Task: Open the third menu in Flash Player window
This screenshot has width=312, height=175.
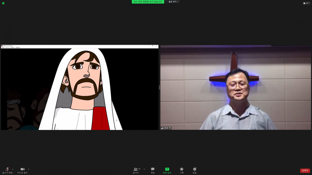Action: click(12, 47)
